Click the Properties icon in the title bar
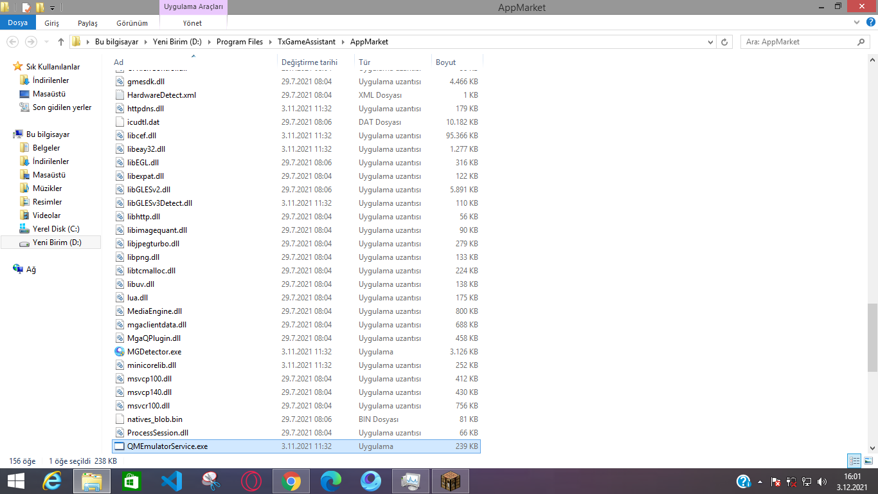878x494 pixels. pyautogui.click(x=26, y=8)
